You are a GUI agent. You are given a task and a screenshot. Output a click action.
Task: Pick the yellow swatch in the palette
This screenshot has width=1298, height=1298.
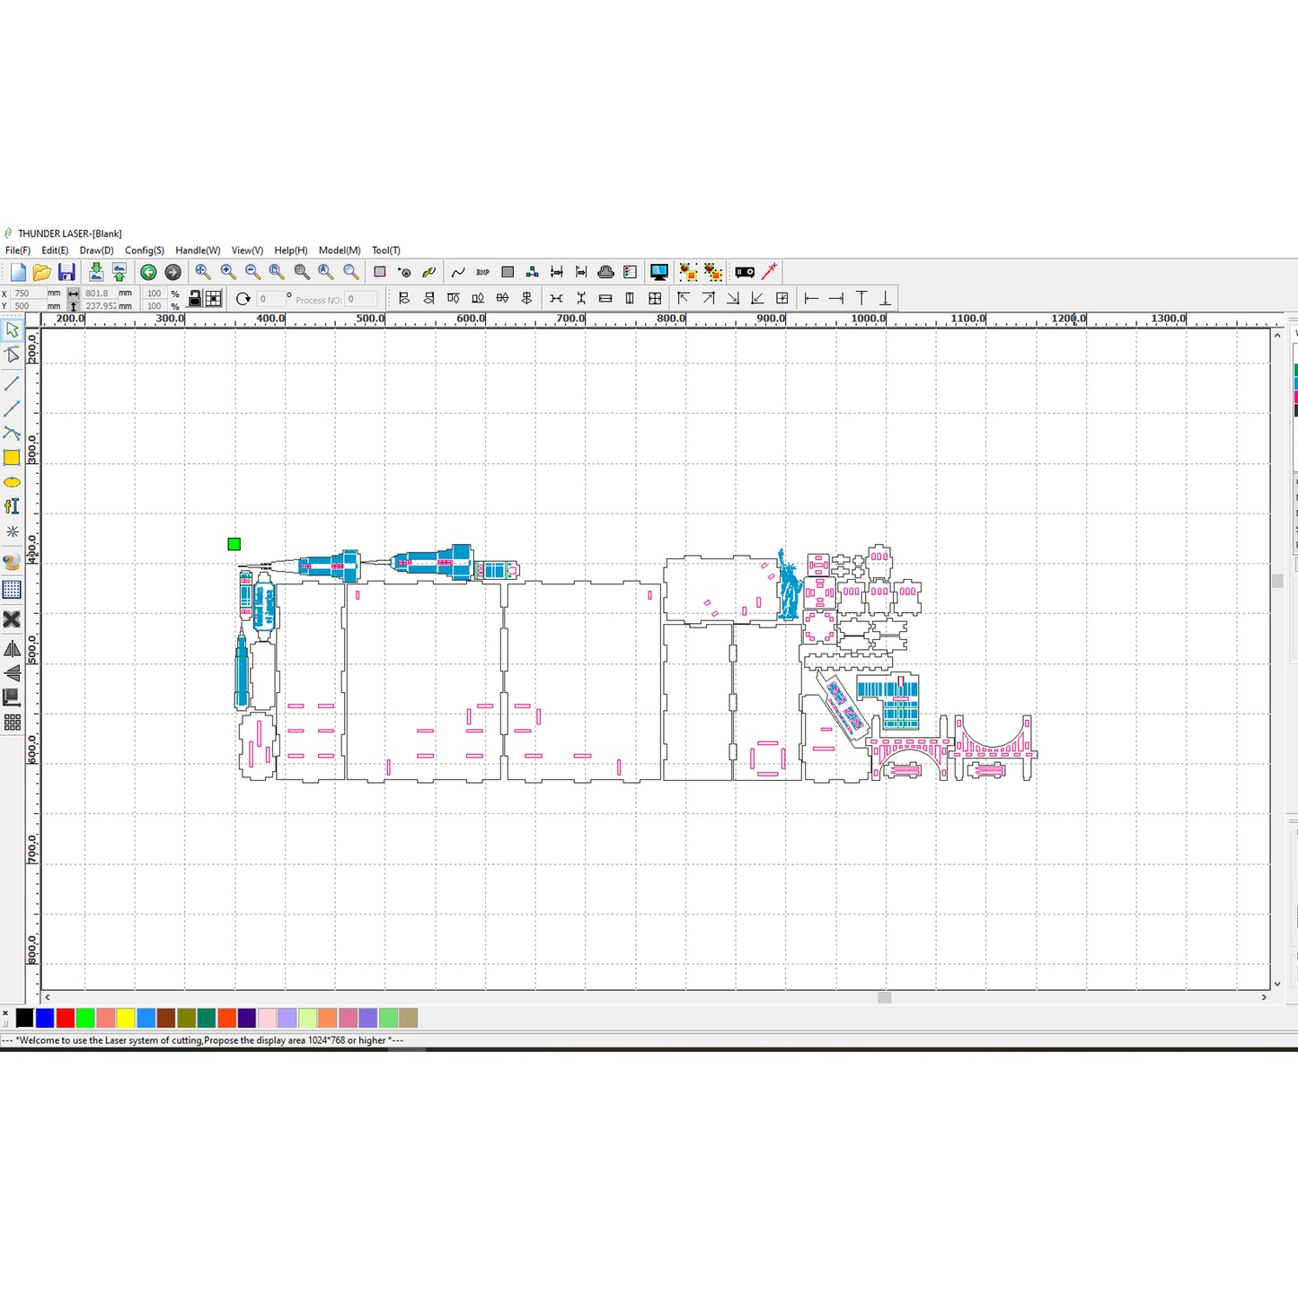(126, 1018)
